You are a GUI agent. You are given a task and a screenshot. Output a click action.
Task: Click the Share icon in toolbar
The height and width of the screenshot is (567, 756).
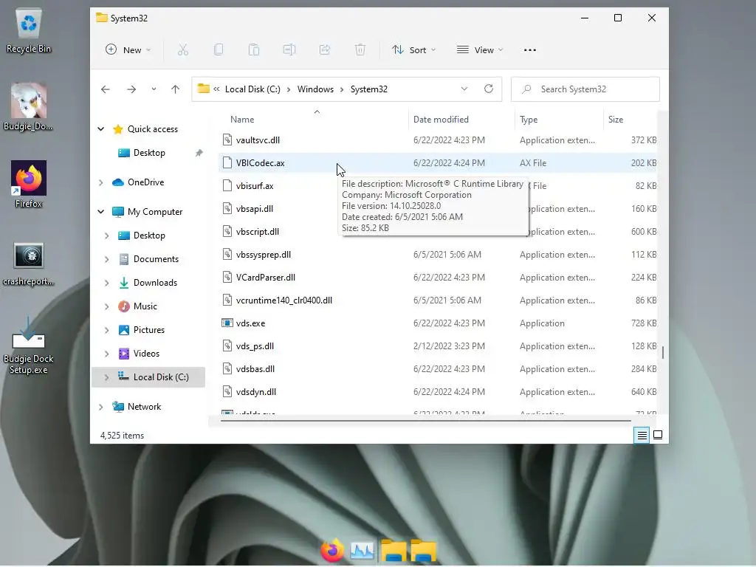click(325, 49)
